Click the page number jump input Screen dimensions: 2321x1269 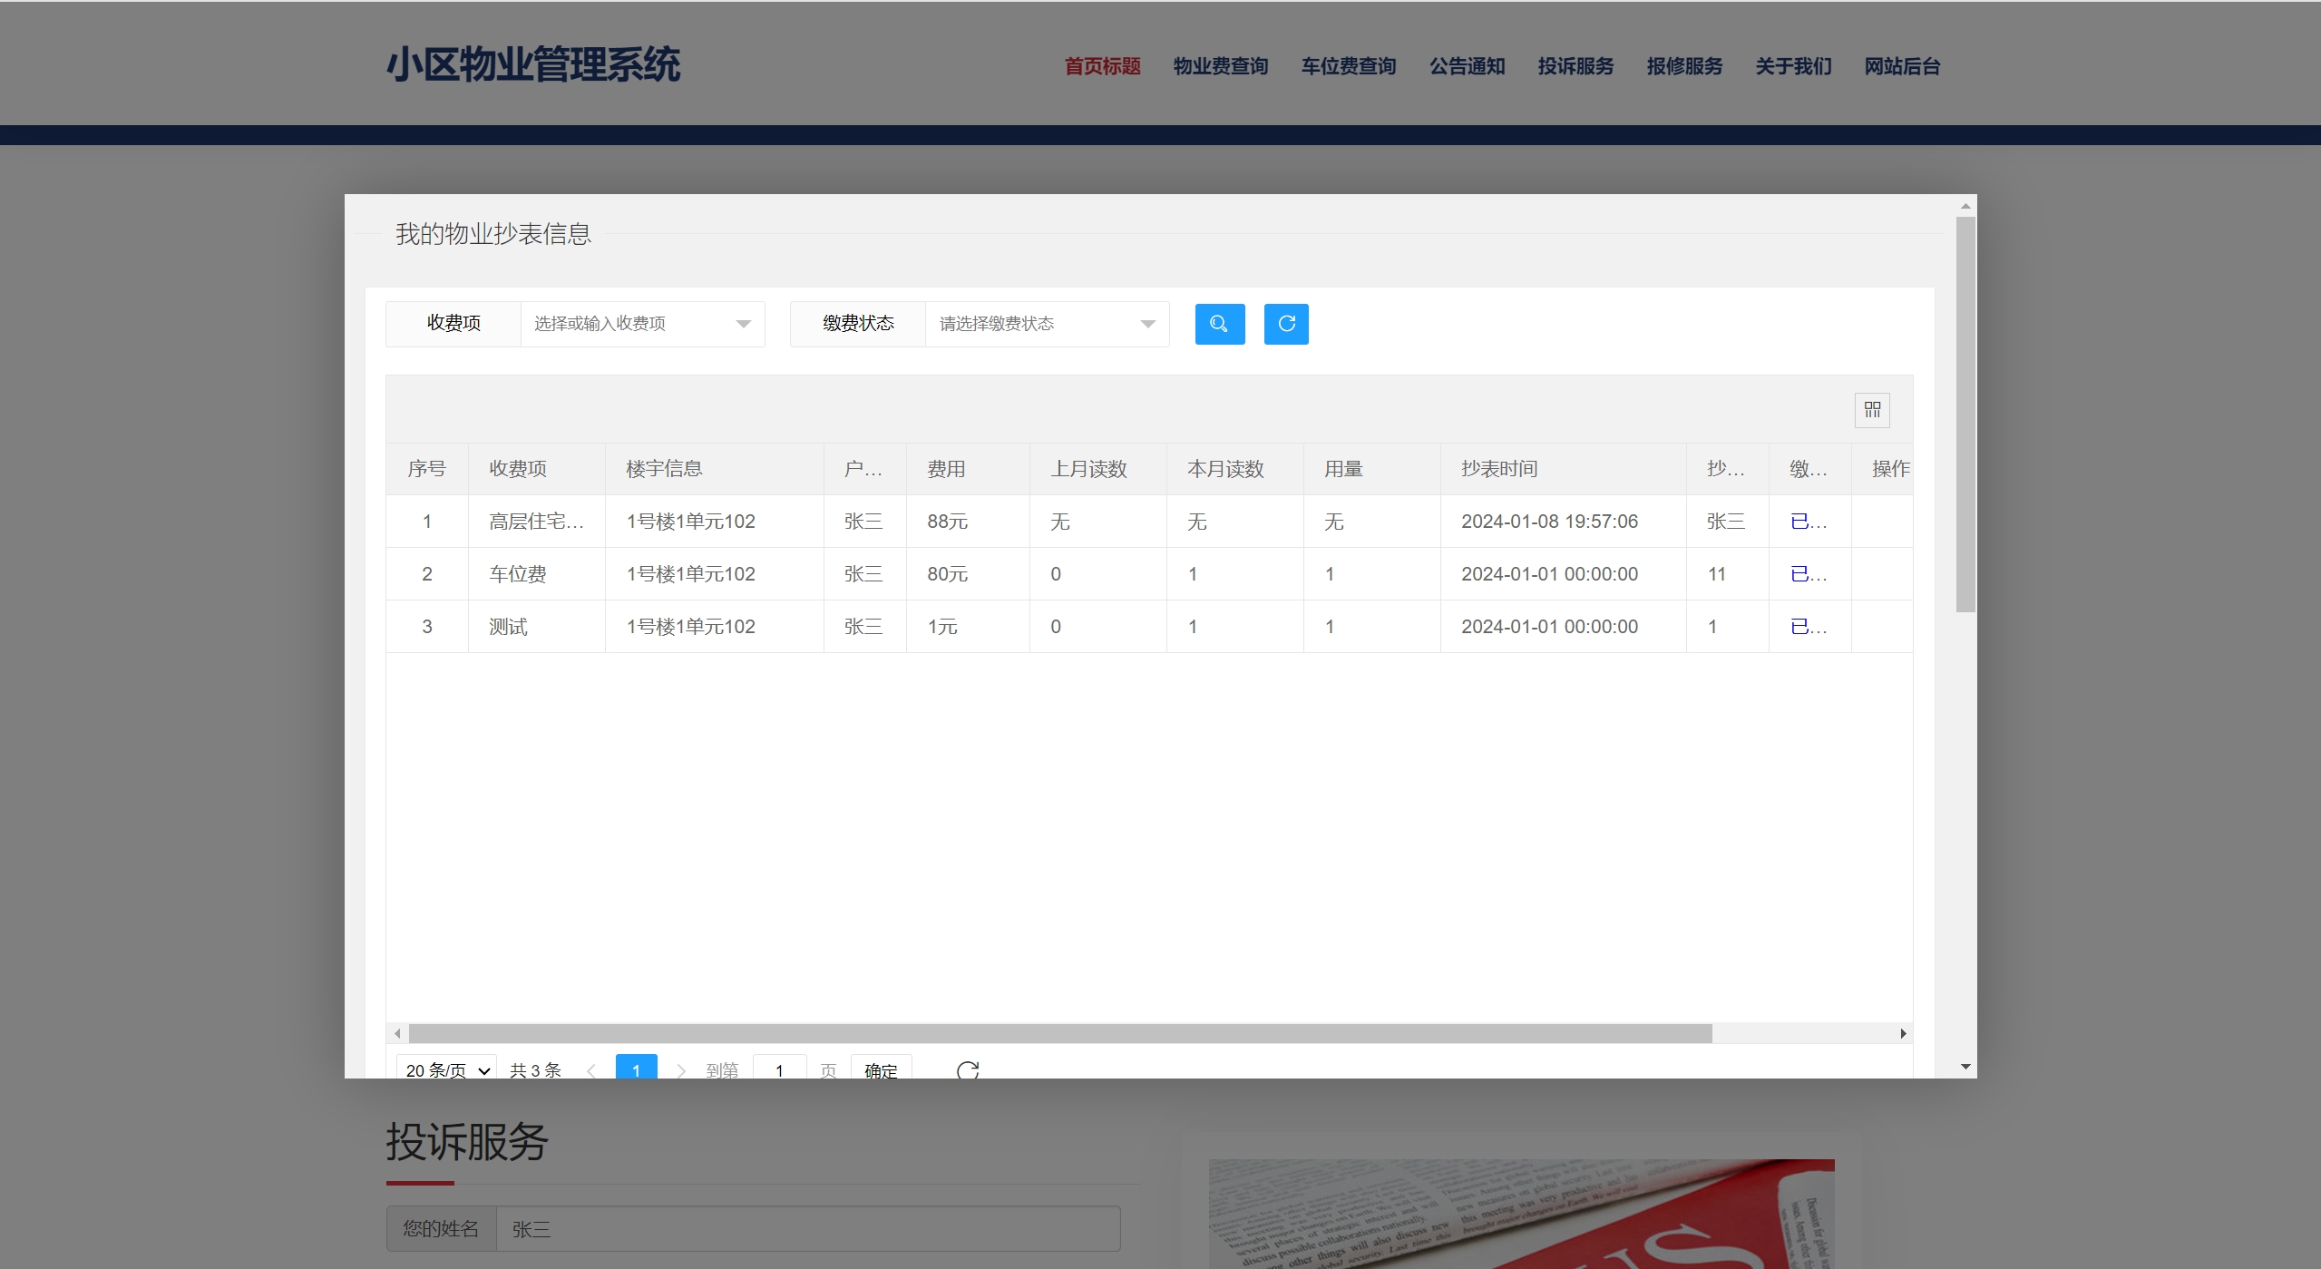pyautogui.click(x=779, y=1069)
